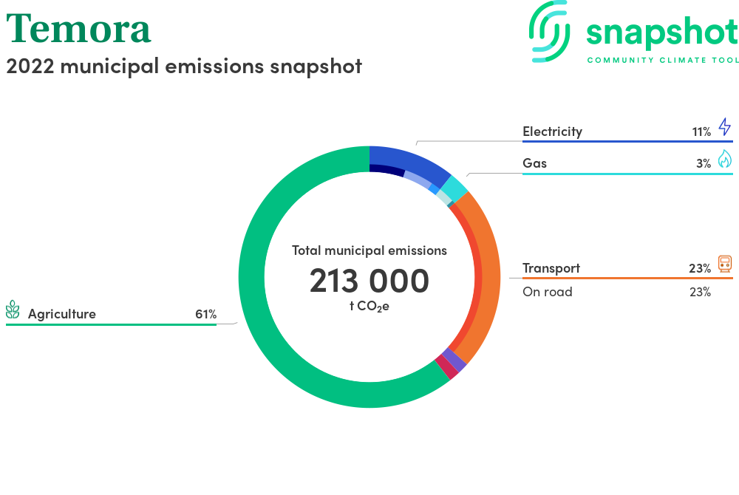Click the Agriculture 61% value
739x495 pixels.
[206, 314]
